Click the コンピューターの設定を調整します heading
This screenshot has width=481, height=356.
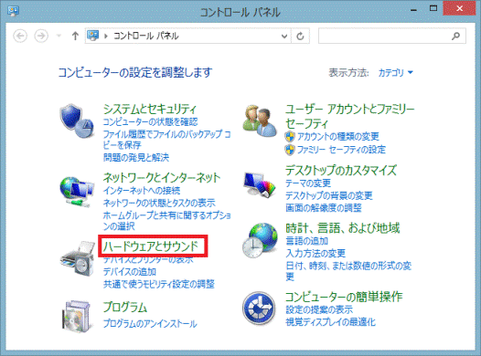point(135,72)
